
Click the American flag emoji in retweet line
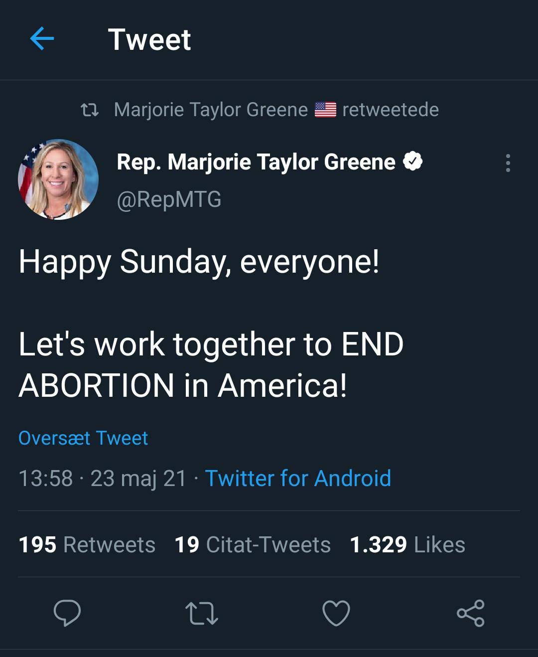[x=325, y=110]
